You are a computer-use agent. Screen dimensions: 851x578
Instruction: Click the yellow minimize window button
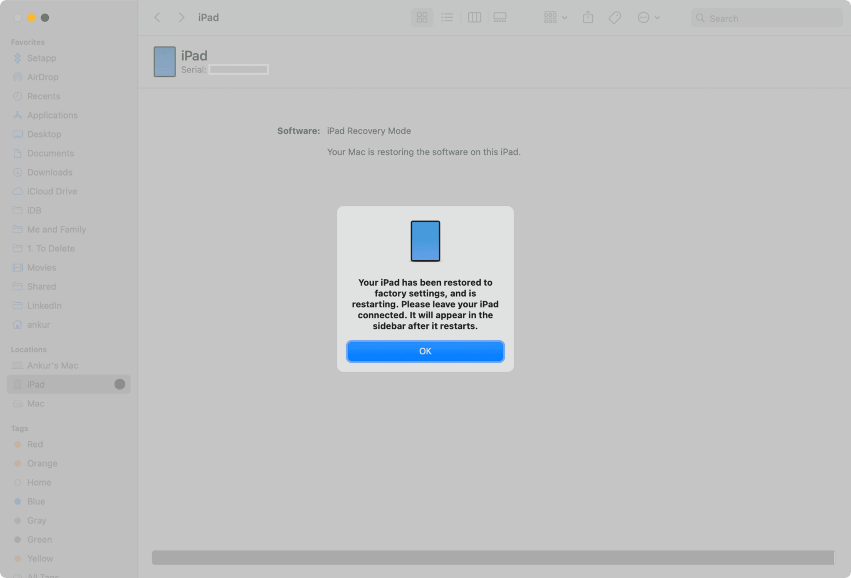pos(32,18)
